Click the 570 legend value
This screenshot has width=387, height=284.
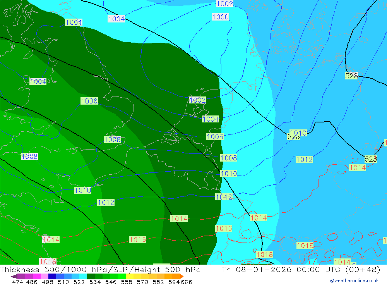point(142,282)
